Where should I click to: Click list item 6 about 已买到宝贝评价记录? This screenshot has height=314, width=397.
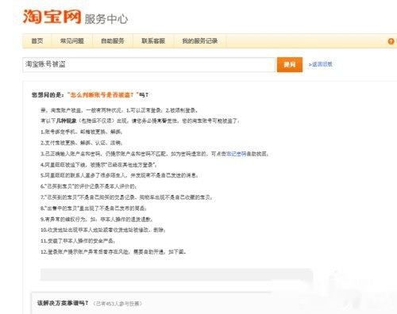[x=89, y=186]
